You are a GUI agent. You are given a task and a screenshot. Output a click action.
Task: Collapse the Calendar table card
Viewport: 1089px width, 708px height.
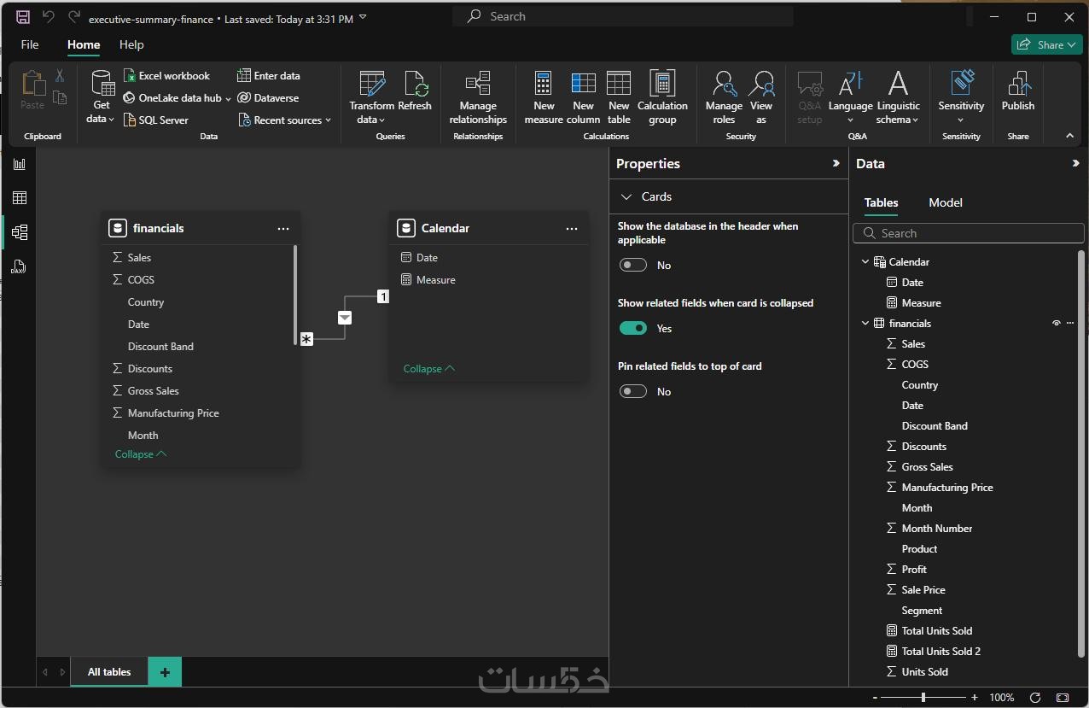click(429, 369)
